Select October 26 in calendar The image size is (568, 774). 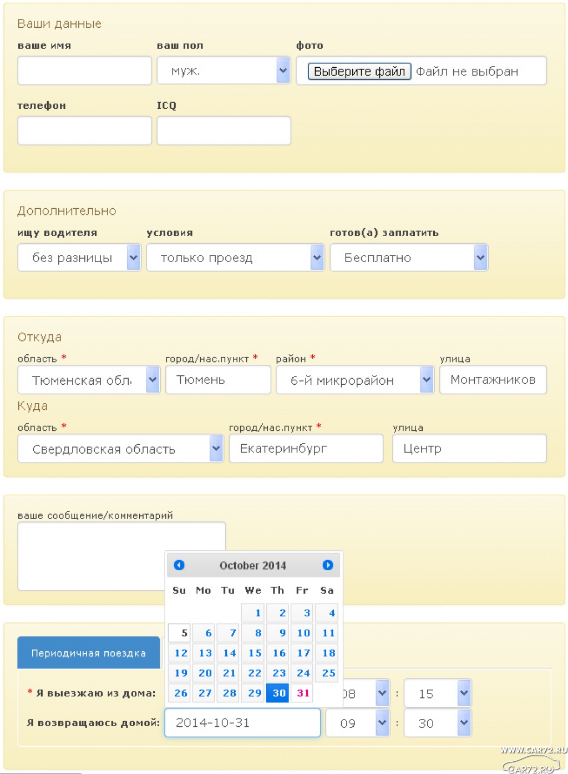tap(179, 693)
